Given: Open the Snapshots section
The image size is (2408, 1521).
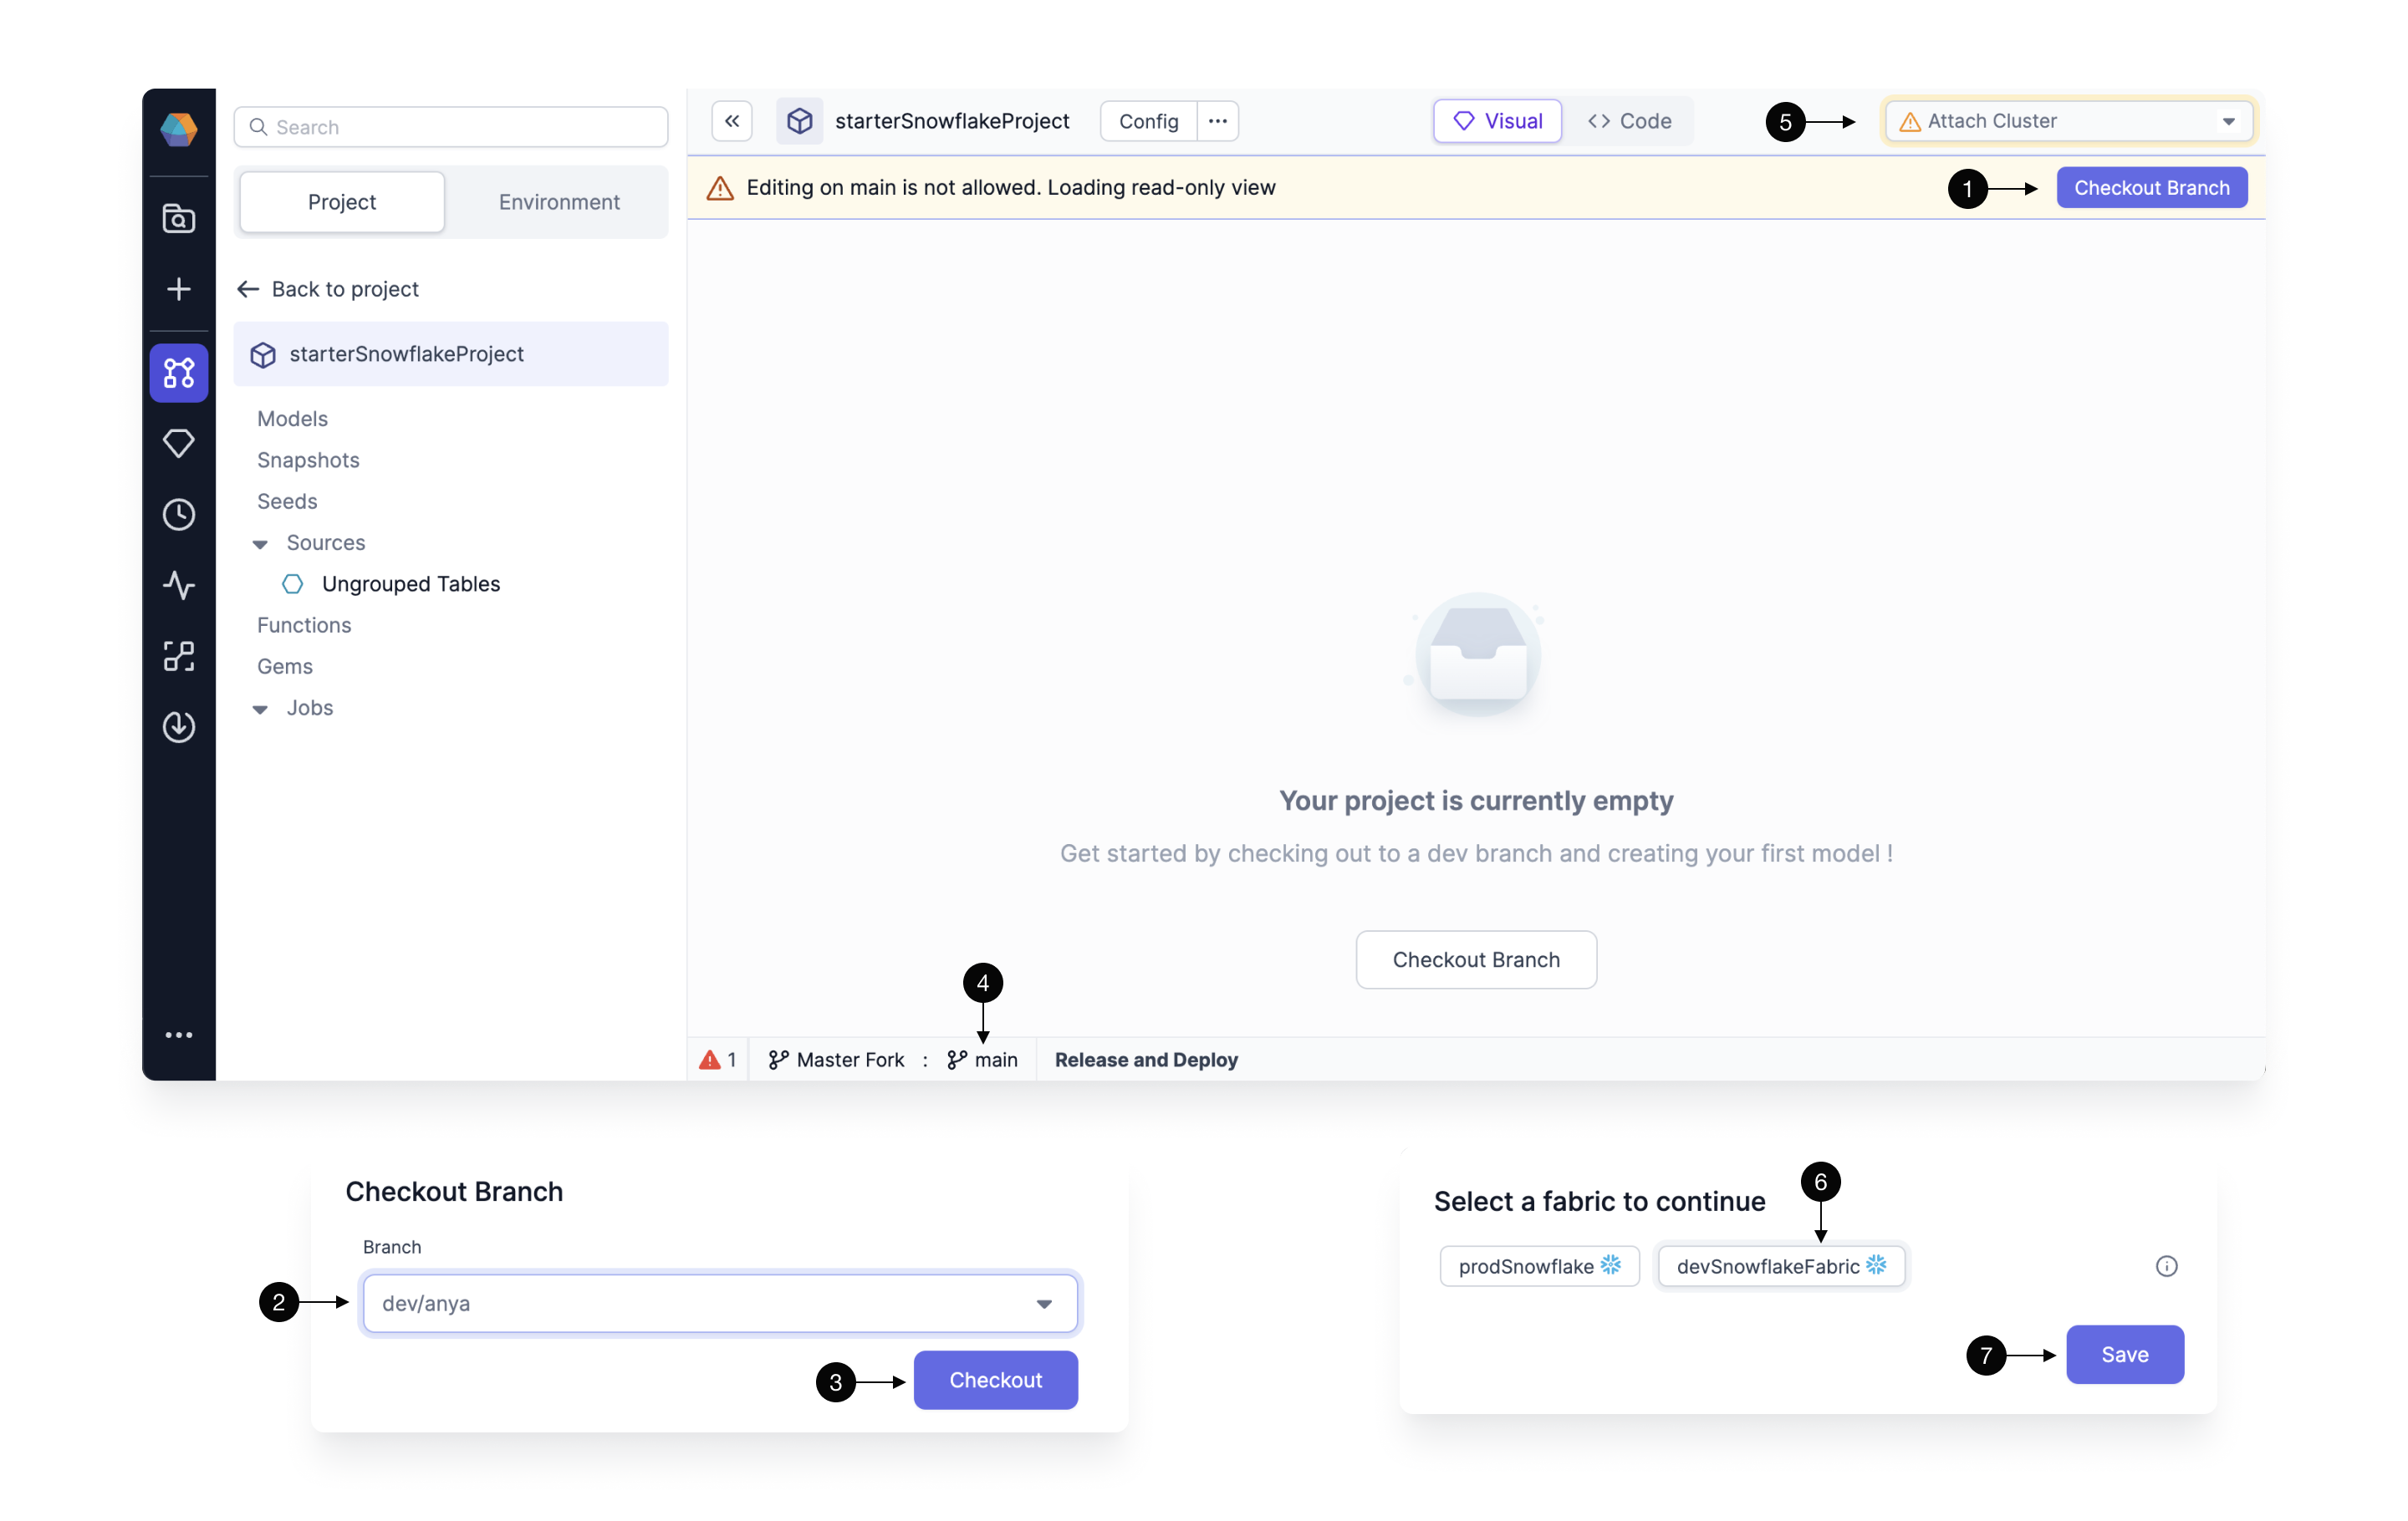Looking at the screenshot, I should click(308, 460).
